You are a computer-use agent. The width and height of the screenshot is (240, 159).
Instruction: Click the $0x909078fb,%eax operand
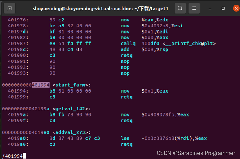tap(165, 115)
